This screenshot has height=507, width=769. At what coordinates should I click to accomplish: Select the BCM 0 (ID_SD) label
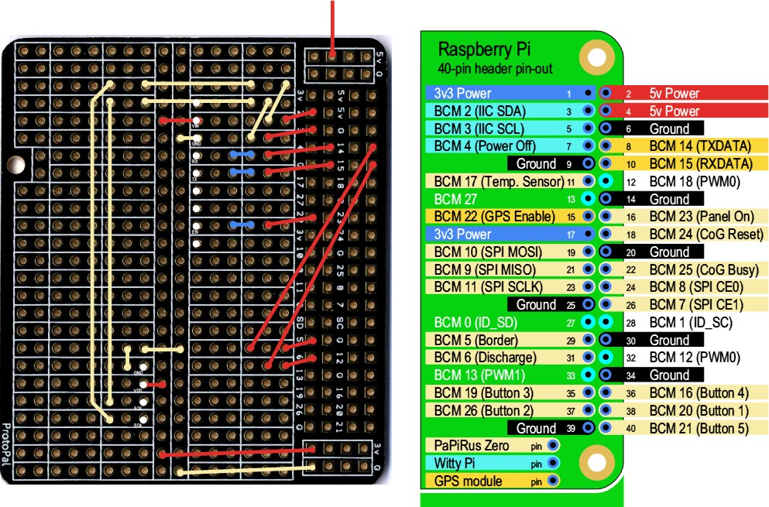[x=475, y=322]
